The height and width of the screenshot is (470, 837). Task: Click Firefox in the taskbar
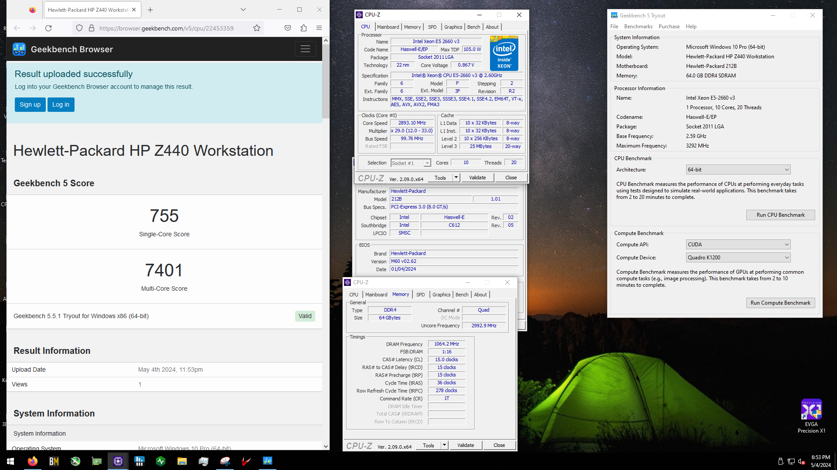pos(33,461)
